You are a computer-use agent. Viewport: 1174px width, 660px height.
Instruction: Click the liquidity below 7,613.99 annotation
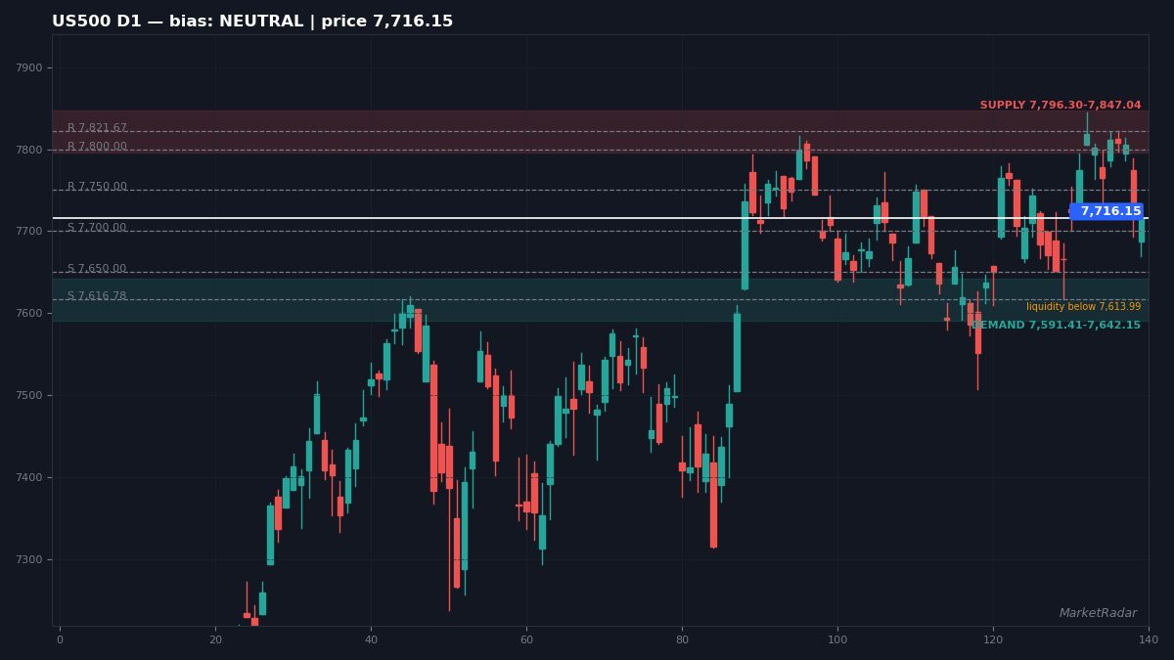1083,307
